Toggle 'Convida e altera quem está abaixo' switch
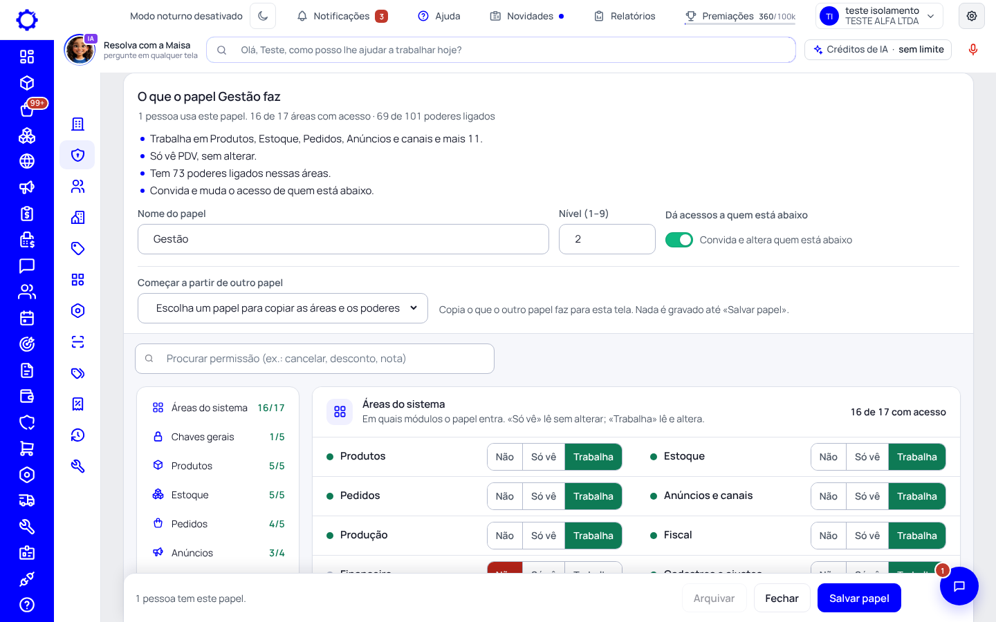The image size is (996, 622). pyautogui.click(x=679, y=240)
